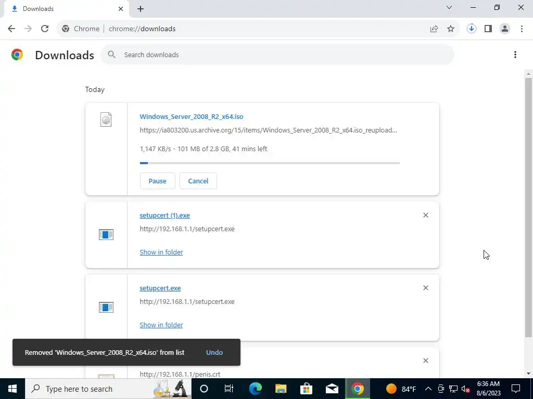The width and height of the screenshot is (533, 399).
Task: Open the setupcert (1).exe link
Action: (x=164, y=216)
